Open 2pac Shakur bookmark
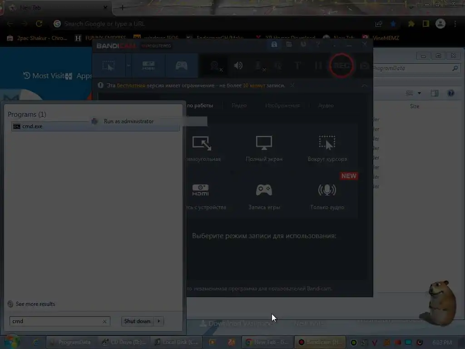465x349 pixels. point(37,38)
